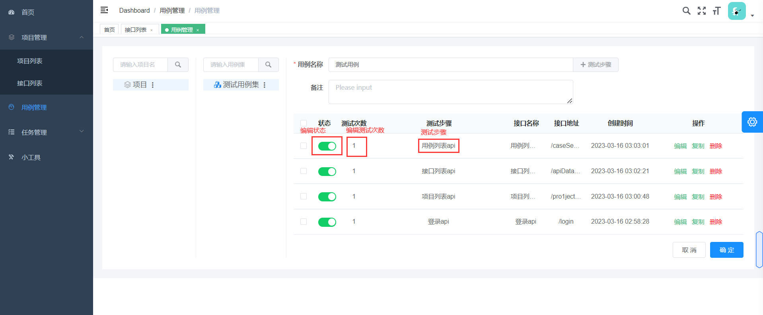Click the 2023-03-16 03:02:21 timestamp
The image size is (763, 315).
pos(620,171)
